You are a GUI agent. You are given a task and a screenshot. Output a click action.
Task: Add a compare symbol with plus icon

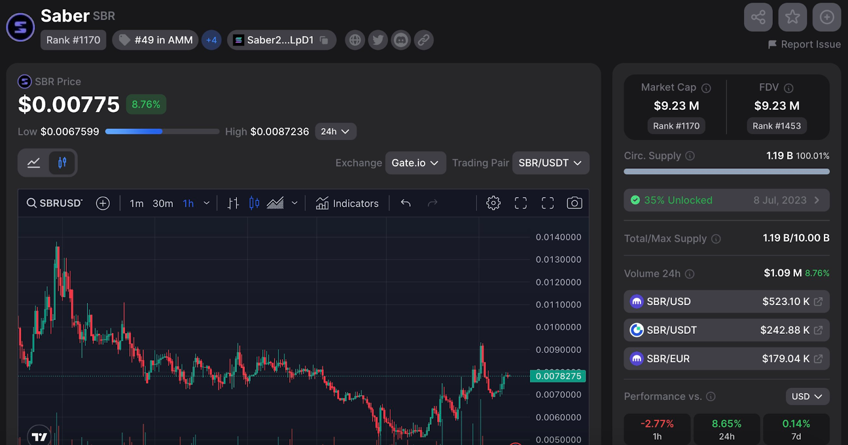103,203
